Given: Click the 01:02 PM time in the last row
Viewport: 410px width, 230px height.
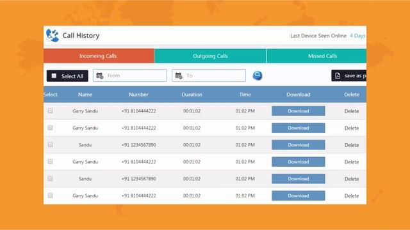Looking at the screenshot, I should tap(245, 195).
